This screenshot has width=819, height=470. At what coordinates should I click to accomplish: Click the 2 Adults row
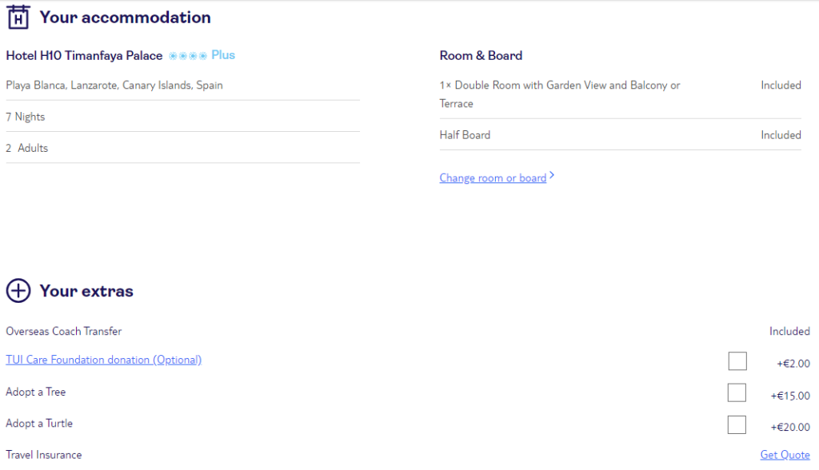[x=183, y=148]
